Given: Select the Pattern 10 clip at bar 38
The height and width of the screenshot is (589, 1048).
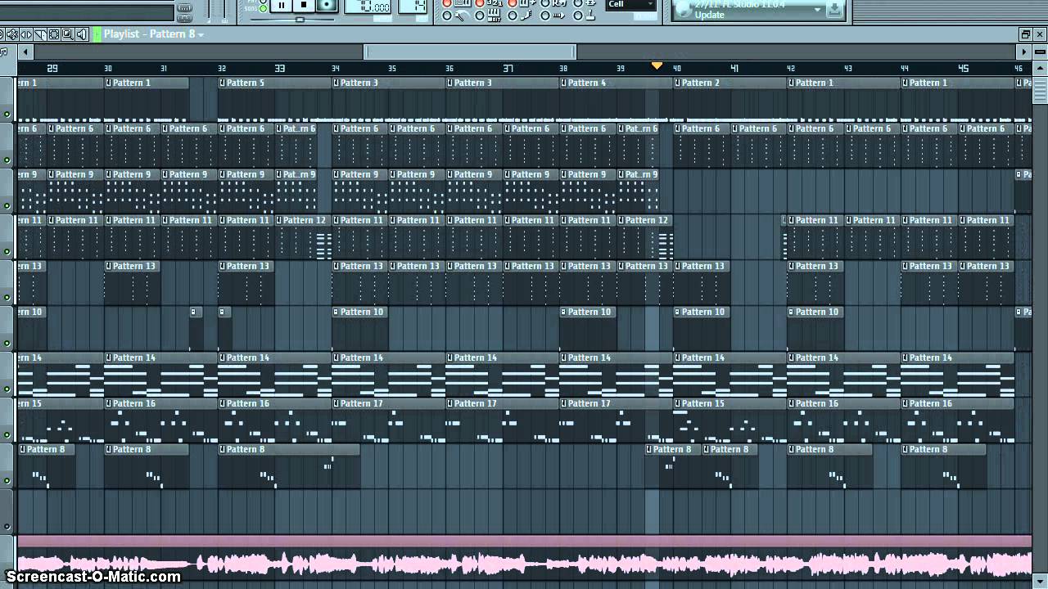Looking at the screenshot, I should [x=588, y=312].
